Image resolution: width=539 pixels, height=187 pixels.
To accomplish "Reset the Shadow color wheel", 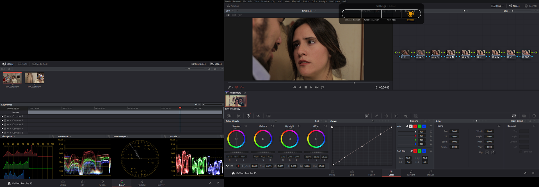I will pyautogui.click(x=246, y=126).
